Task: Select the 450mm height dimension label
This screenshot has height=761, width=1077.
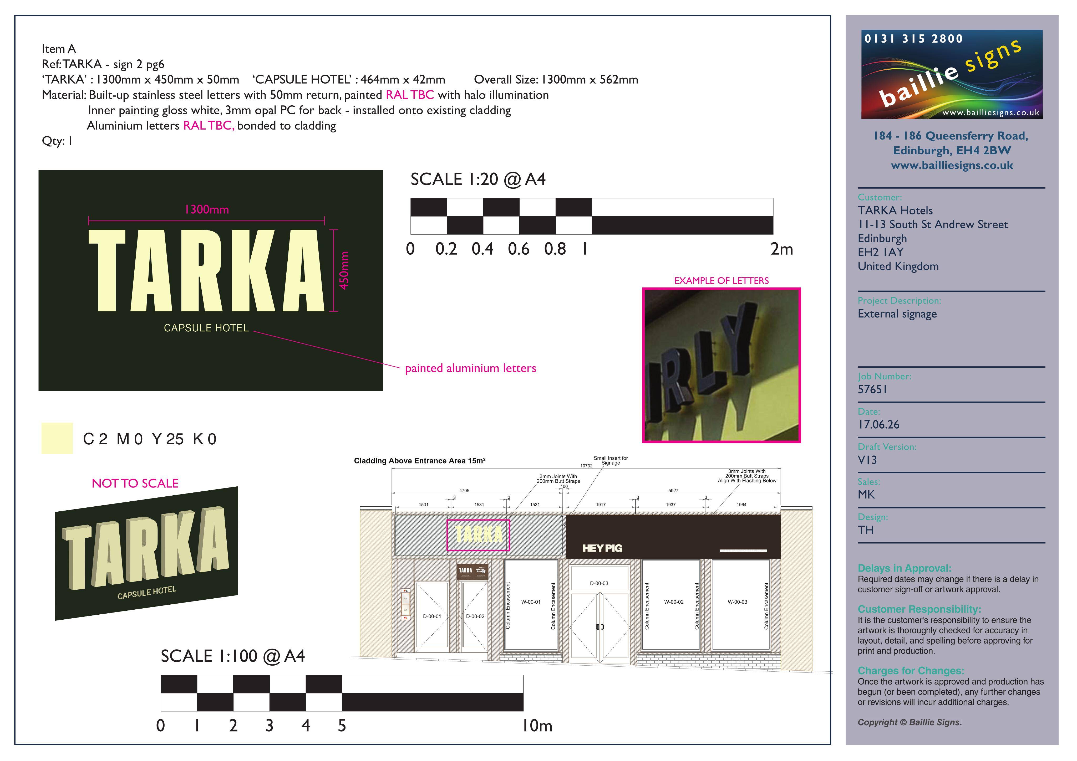Action: (344, 271)
